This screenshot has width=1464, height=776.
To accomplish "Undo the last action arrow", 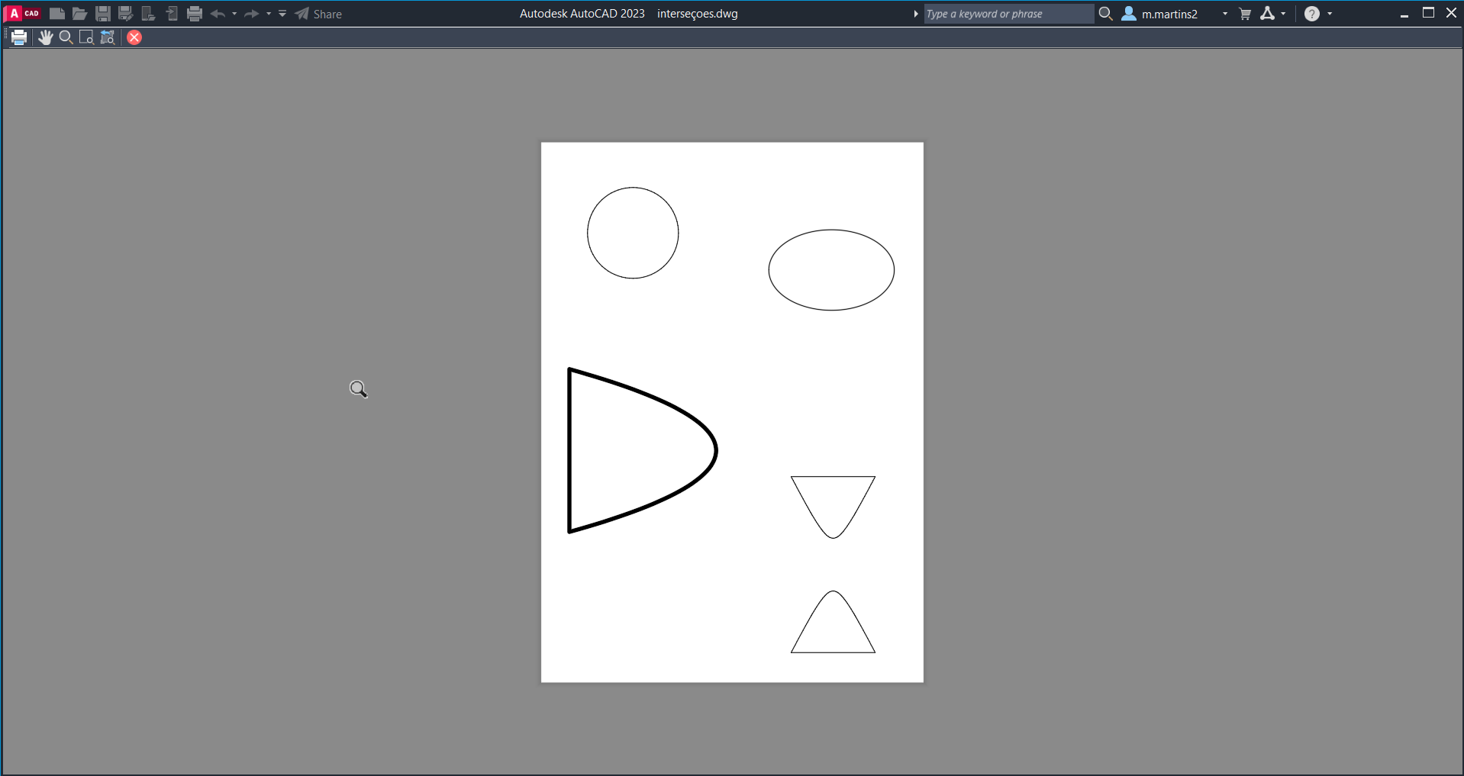I will click(218, 14).
